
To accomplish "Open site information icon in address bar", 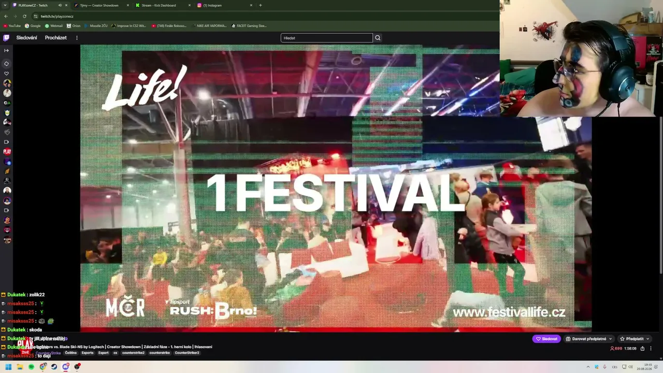I will (x=35, y=16).
